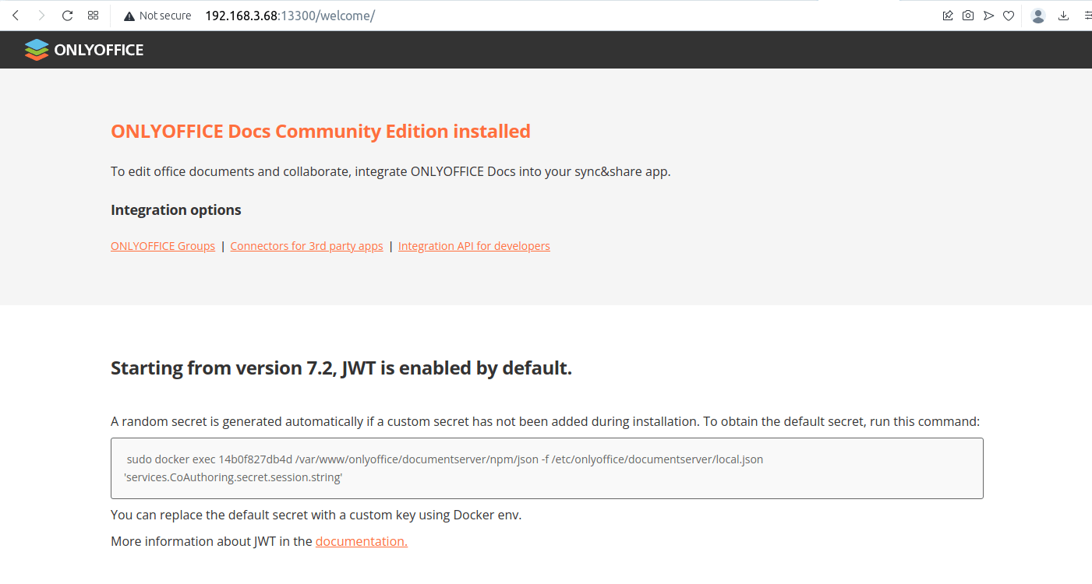Go back with the browser back arrow

coord(16,16)
